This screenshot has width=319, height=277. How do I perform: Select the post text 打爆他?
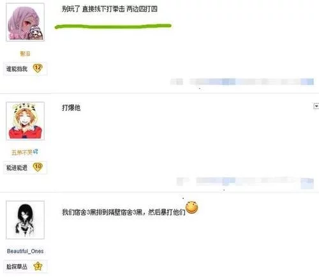tap(71, 108)
